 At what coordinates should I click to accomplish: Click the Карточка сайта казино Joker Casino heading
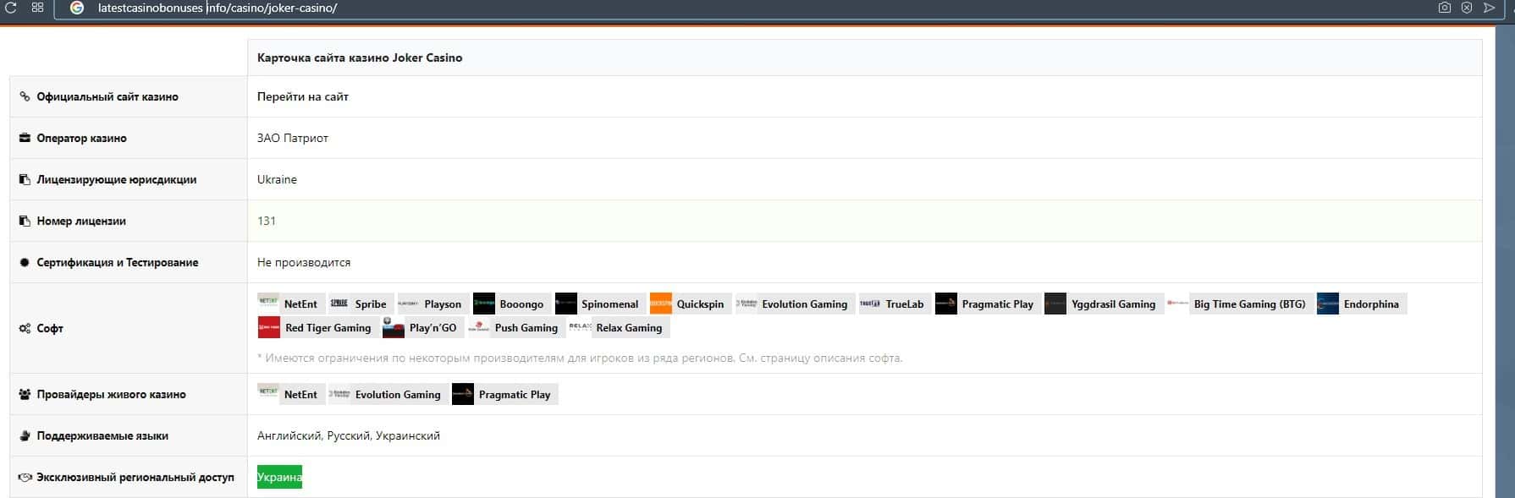point(360,57)
